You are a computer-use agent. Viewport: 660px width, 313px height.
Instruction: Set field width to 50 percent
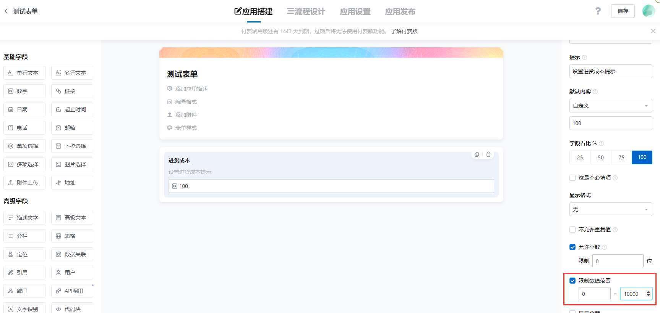(601, 157)
